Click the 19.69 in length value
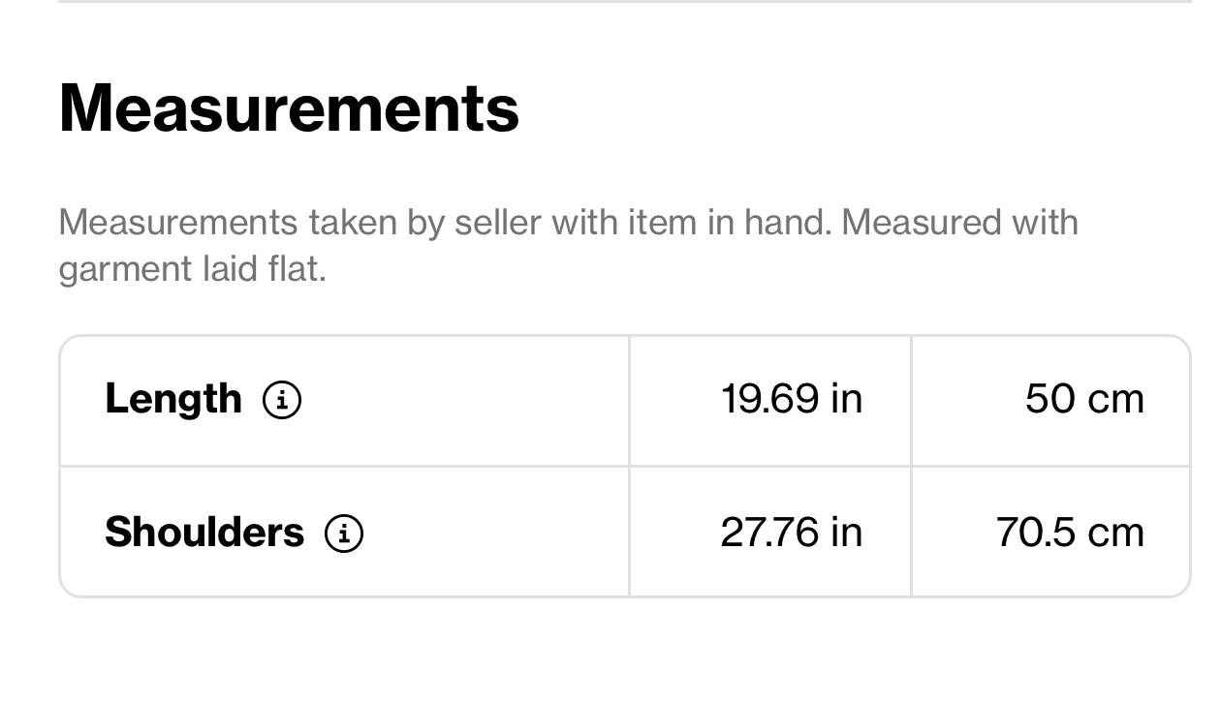1221x702 pixels. coord(792,399)
